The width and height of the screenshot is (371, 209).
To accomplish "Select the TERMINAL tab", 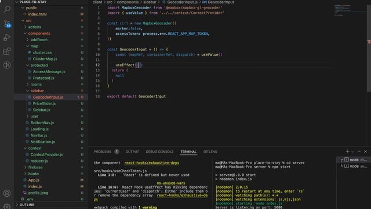I will point(188,152).
